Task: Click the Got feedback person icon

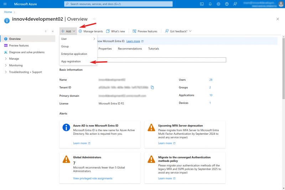Action: [x=167, y=31]
